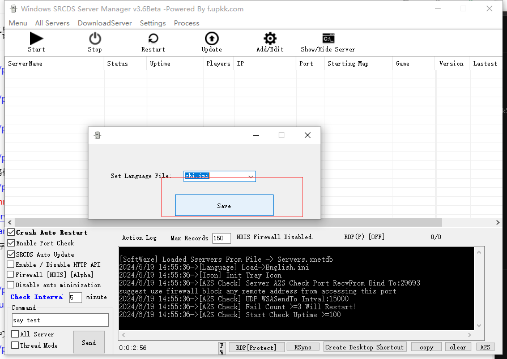Click the Command text input field

point(60,320)
